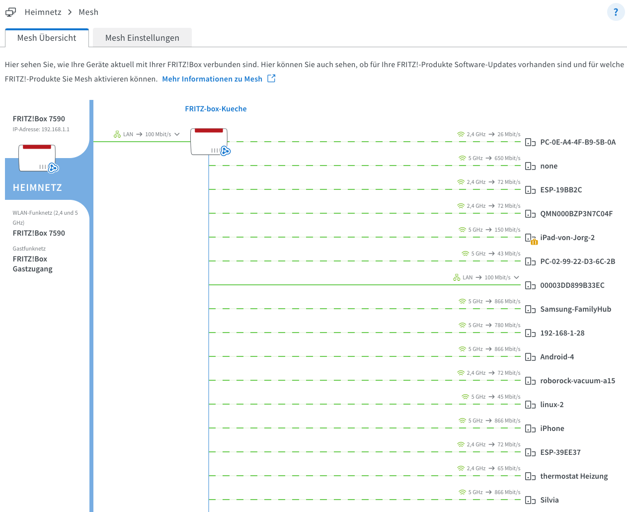627x512 pixels.
Task: Click device icon for 192-168-1-28
Action: click(530, 333)
